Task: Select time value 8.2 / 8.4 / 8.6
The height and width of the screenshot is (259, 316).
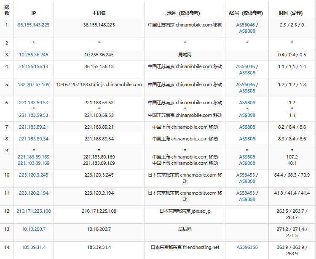Action: point(292,127)
